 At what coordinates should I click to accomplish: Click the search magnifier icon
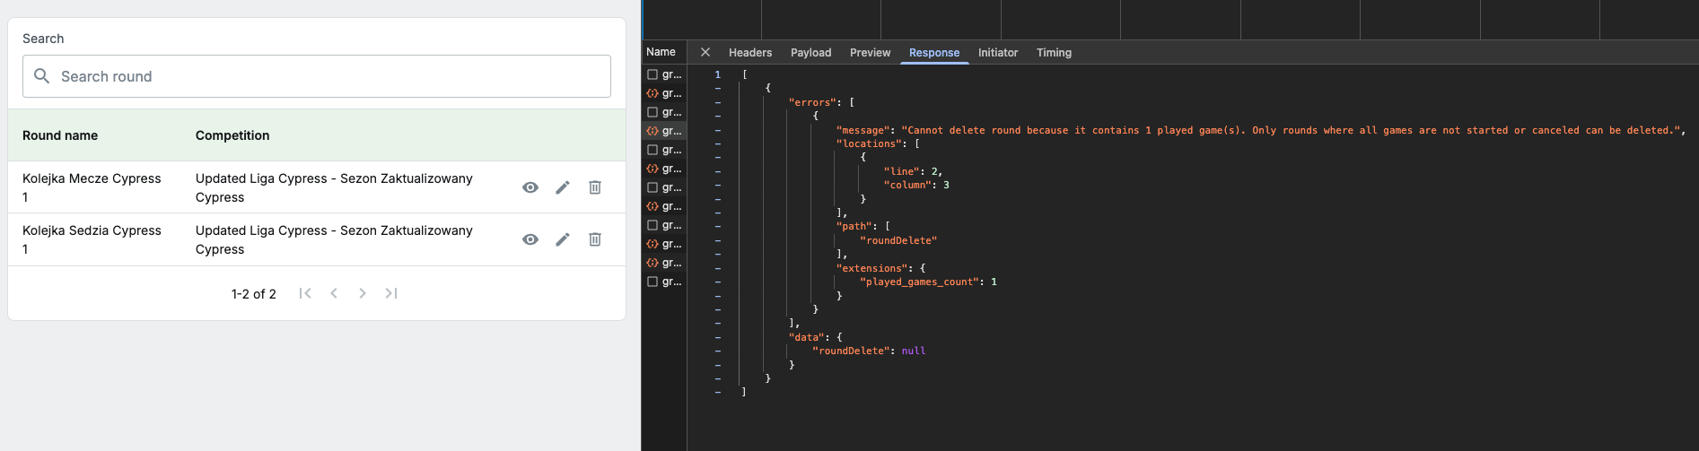(x=41, y=76)
